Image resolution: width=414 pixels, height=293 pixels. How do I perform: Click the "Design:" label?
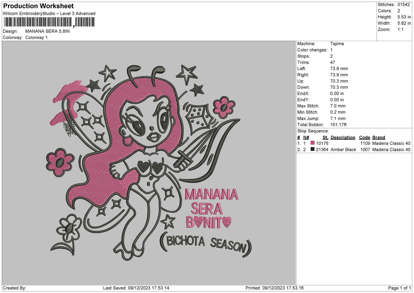pyautogui.click(x=10, y=31)
